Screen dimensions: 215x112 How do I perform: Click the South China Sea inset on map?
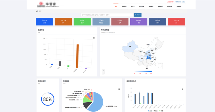(x=160, y=66)
